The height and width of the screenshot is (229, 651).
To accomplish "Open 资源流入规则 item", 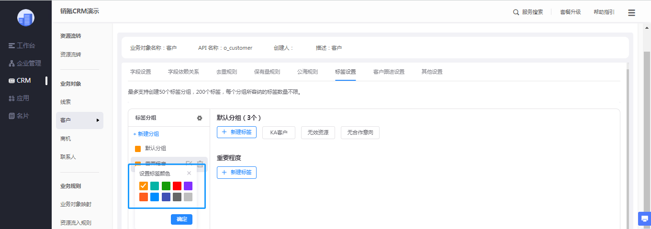I will click(76, 222).
